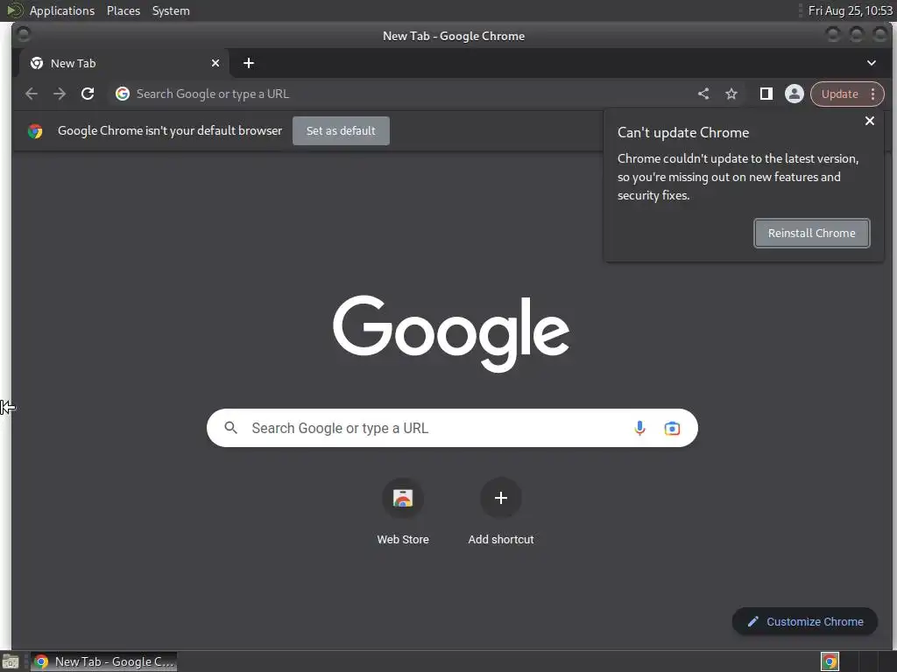
Task: Click the Google search box in page
Action: 452,428
